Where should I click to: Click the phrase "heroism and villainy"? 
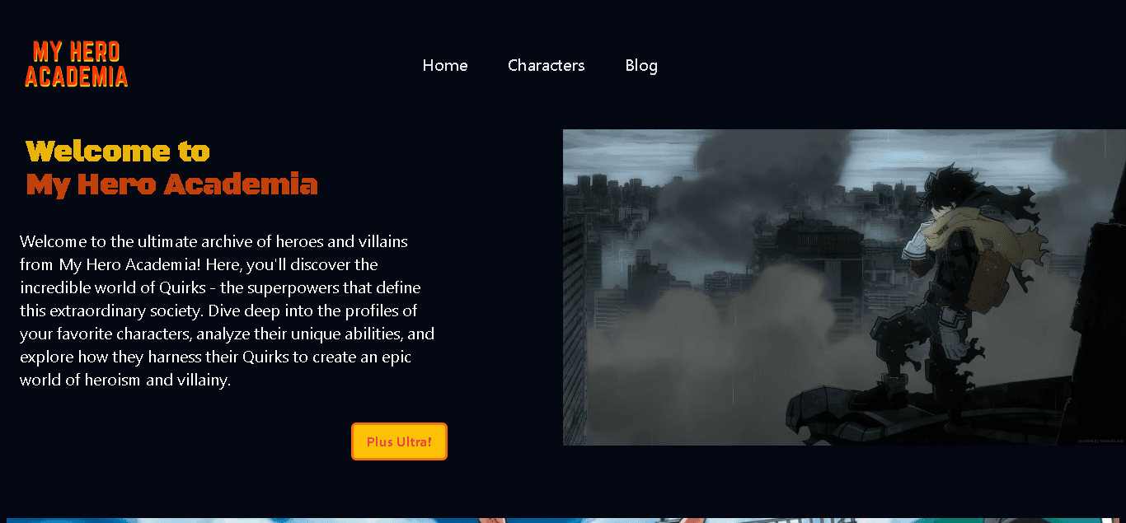pyautogui.click(x=156, y=381)
